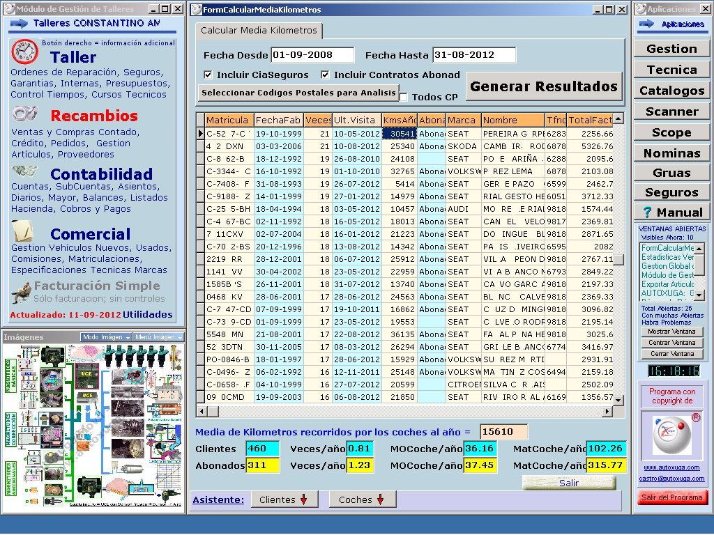Click the Utilidades link

point(148,314)
